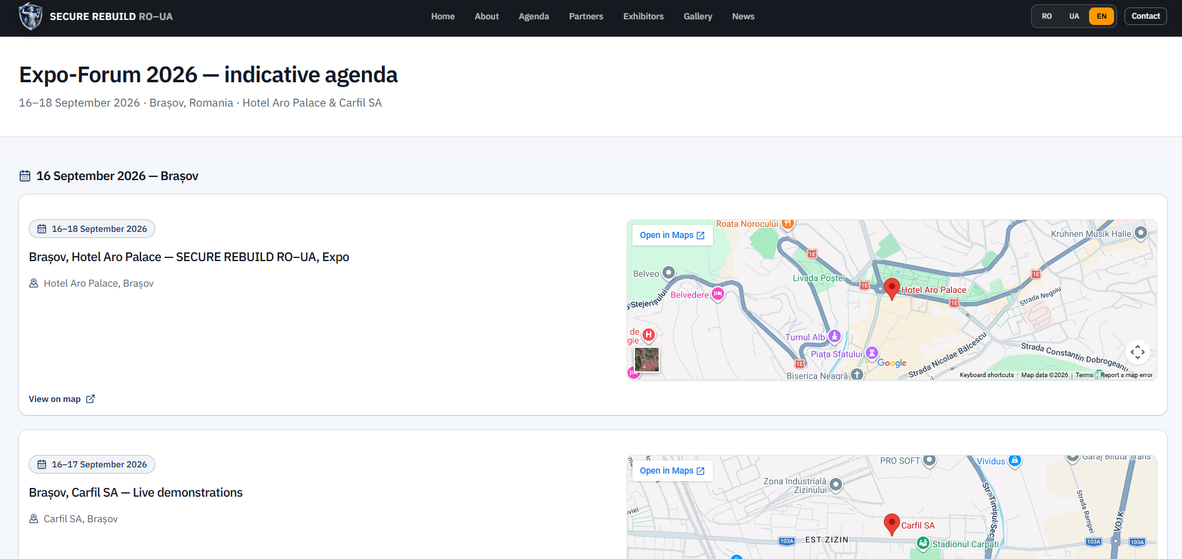Click the Roata Norocului restaurant marker
Viewport: 1182px width, 559px height.
pos(788,224)
